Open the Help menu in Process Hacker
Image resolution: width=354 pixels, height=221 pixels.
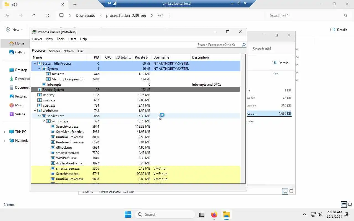[x=83, y=39]
